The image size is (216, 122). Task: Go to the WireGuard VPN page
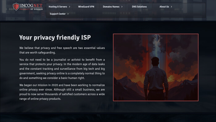[x=86, y=7]
